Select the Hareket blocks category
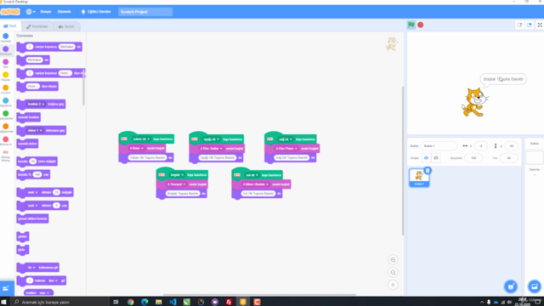Viewport: 544px width, 306px height. 6,37
